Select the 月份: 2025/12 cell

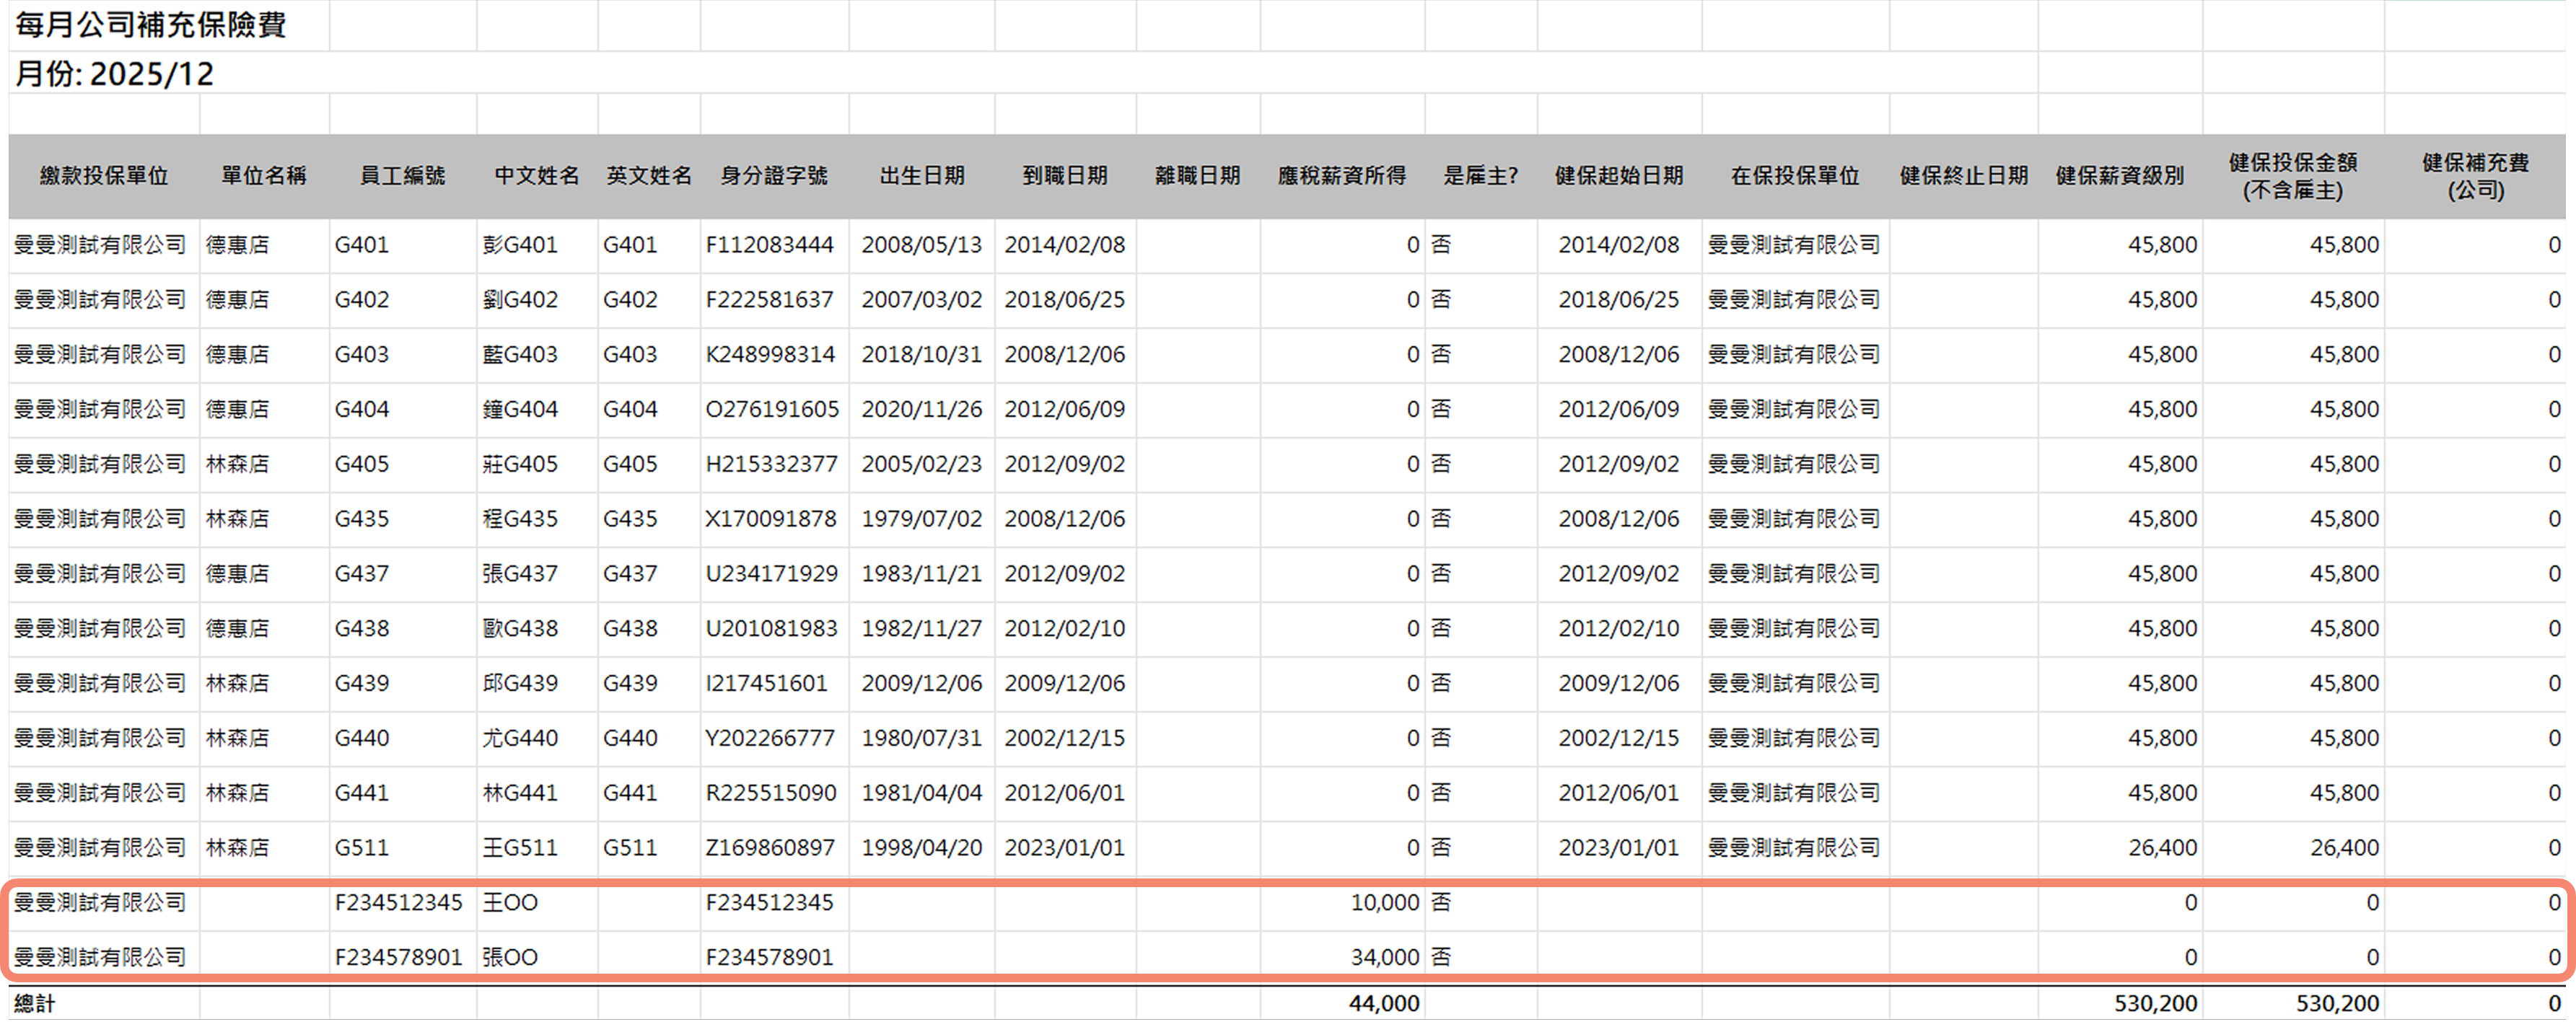pos(115,74)
